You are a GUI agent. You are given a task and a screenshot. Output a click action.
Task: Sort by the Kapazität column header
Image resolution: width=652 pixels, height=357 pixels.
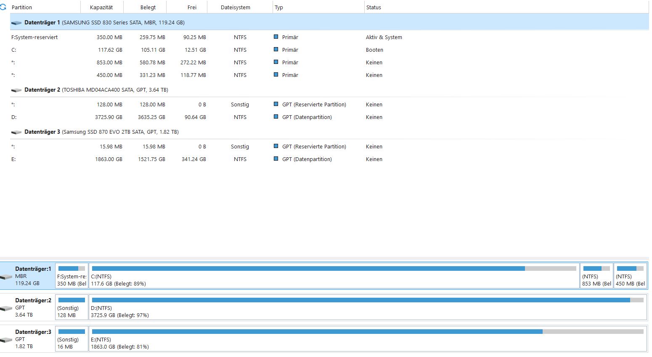click(x=101, y=7)
